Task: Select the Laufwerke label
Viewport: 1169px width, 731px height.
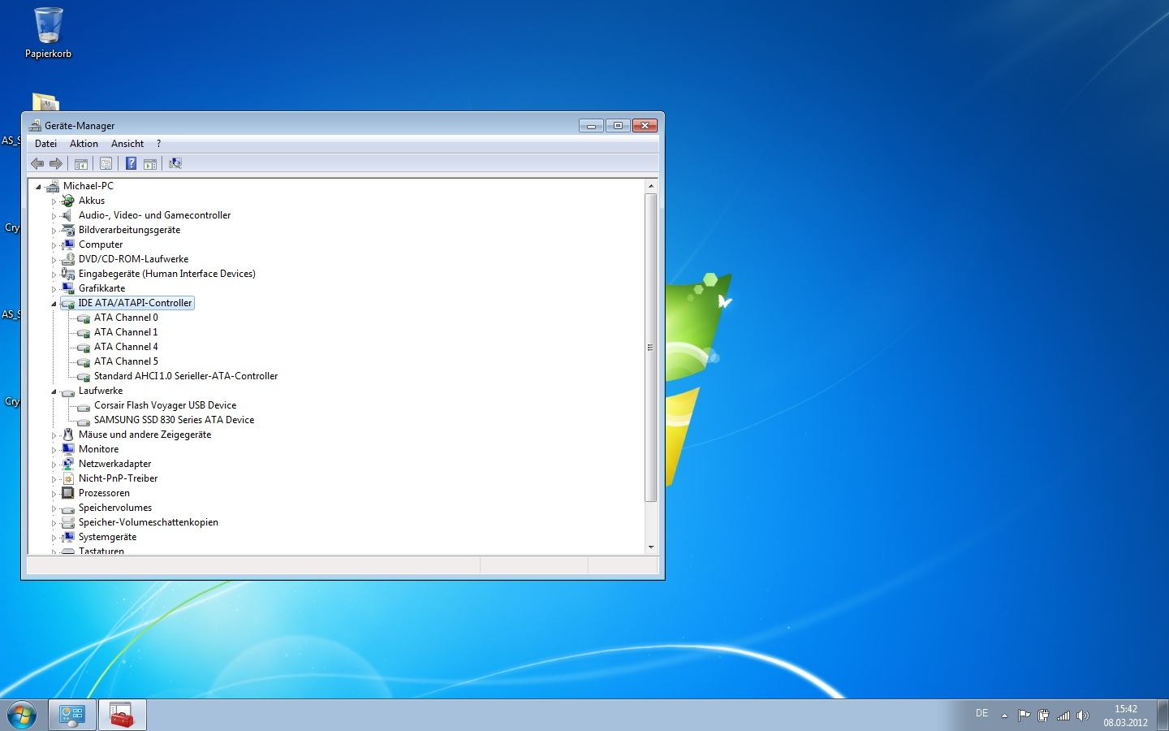Action: click(x=101, y=391)
